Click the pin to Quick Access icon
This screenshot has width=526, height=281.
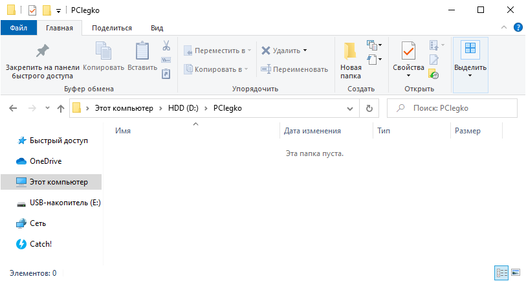(42, 51)
